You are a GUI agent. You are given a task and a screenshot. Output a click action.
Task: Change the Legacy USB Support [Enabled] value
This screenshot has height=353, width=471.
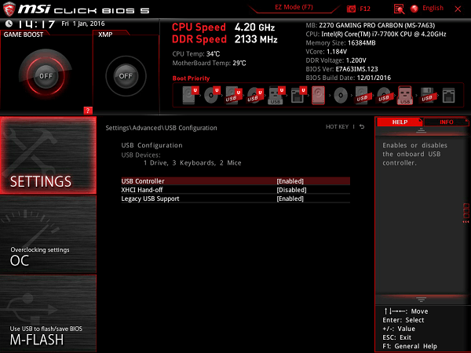(x=290, y=198)
